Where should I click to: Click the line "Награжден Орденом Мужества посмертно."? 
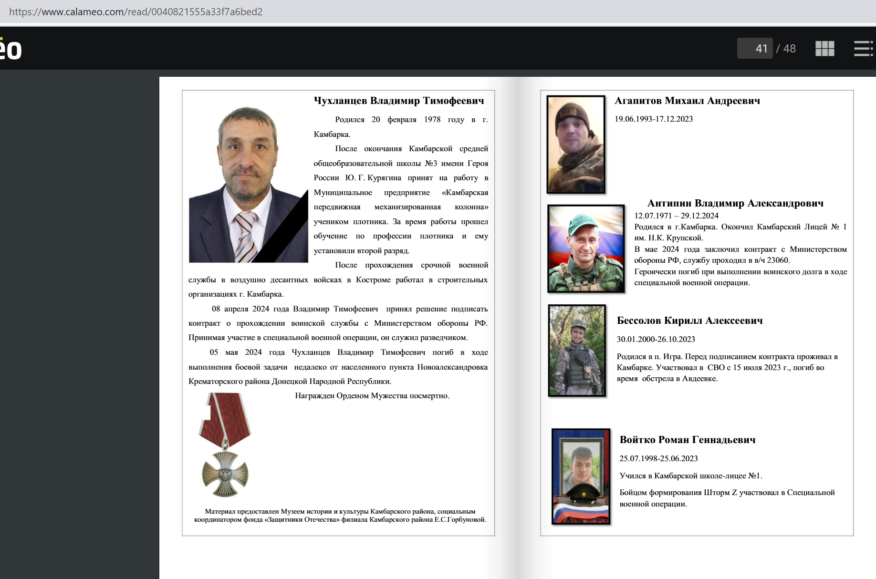click(x=372, y=395)
